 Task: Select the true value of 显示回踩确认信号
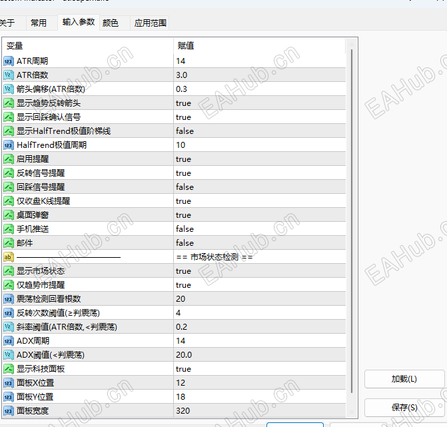(x=259, y=117)
